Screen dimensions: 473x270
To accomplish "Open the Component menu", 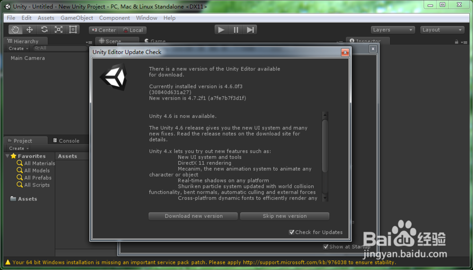I will point(114,18).
